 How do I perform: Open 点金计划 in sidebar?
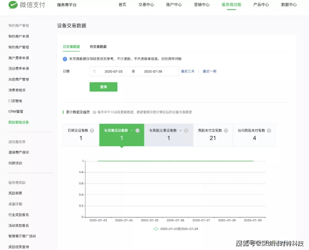click(x=15, y=204)
